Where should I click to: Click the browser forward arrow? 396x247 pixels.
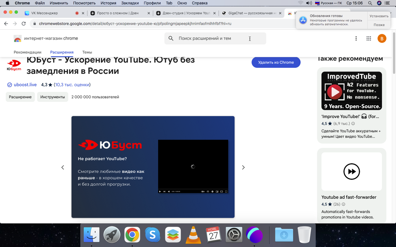(x=15, y=24)
